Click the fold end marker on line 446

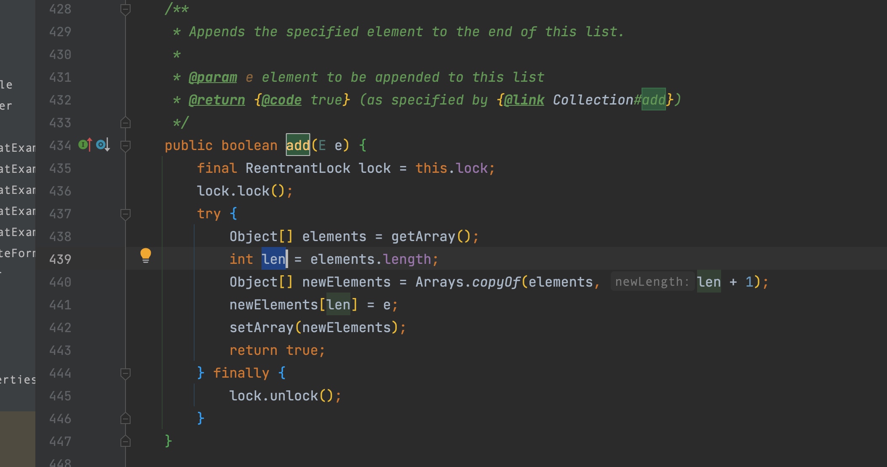pyautogui.click(x=126, y=419)
